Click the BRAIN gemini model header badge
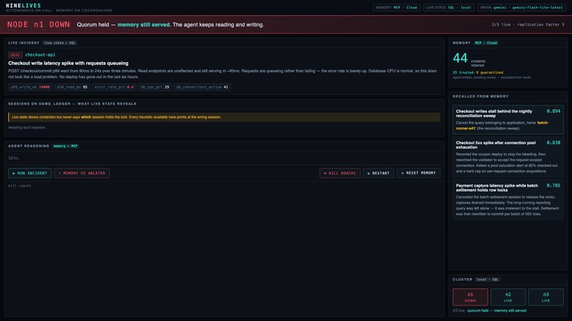Viewport: 572px width, 321px height. 522,7
